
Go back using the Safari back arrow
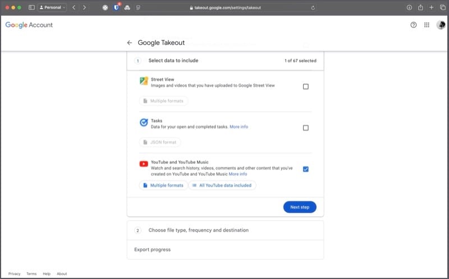(74, 7)
